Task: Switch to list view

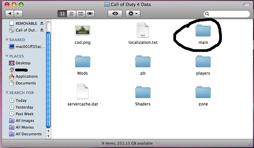Action: coord(71,14)
